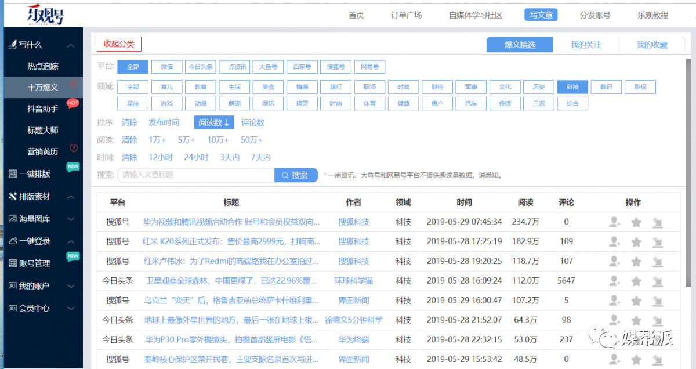Star the 红米卢伟冰 article
The width and height of the screenshot is (696, 369).
click(x=636, y=262)
